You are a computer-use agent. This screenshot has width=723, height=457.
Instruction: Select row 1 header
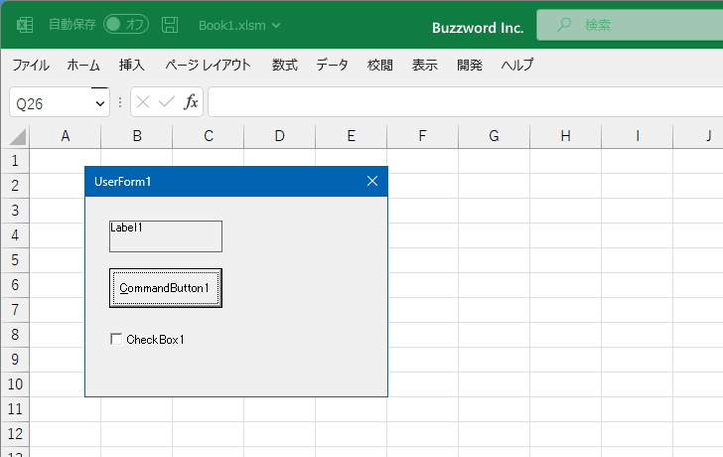tap(15, 161)
